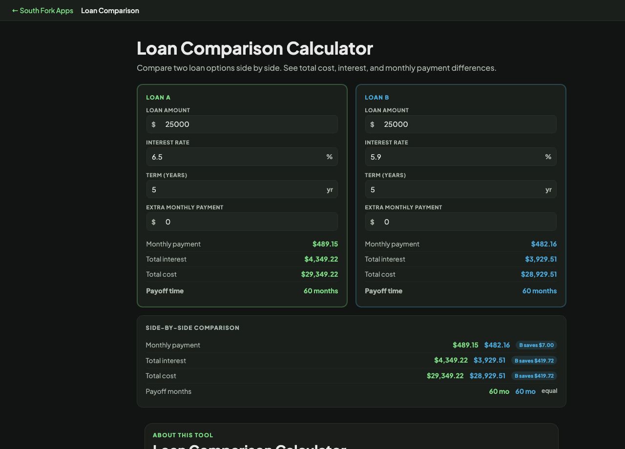Focus Loan B interest rate input
The image size is (625, 449).
pyautogui.click(x=460, y=157)
